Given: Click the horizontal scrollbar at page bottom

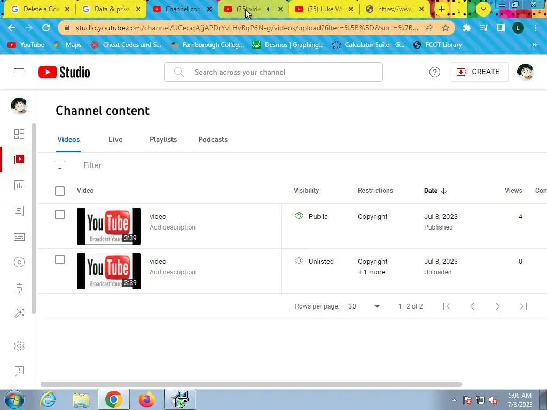Looking at the screenshot, I should click(251, 384).
